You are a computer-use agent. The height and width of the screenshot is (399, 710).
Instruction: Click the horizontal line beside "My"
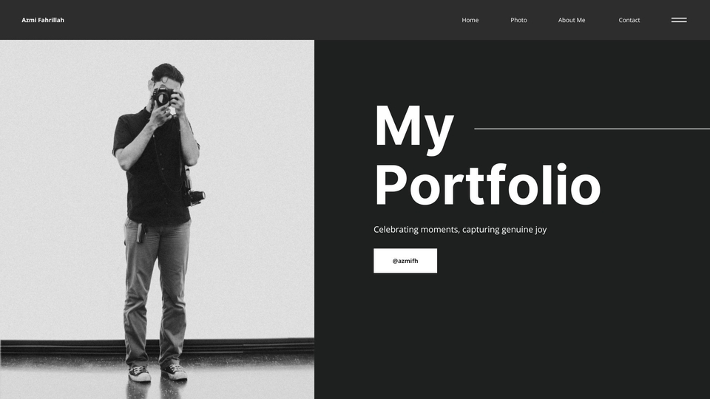[x=592, y=129]
